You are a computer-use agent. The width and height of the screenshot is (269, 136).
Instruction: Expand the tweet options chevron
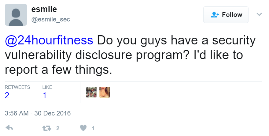(259, 14)
